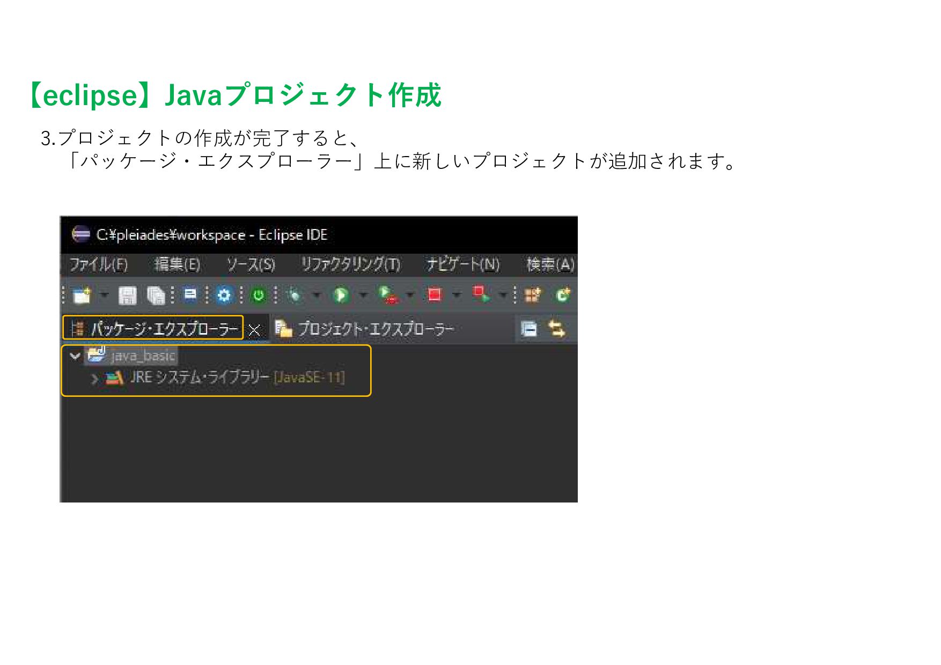This screenshot has width=941, height=665.
Task: Close the パッケージ・エクスプローラー tab
Action: pyautogui.click(x=254, y=330)
